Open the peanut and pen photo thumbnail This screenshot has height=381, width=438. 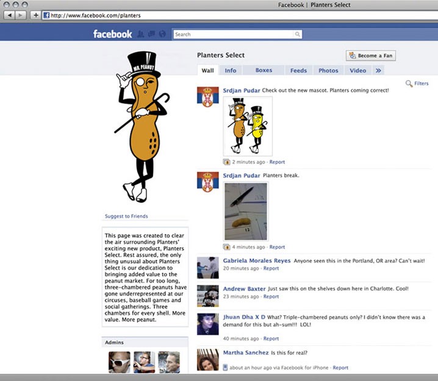point(246,212)
